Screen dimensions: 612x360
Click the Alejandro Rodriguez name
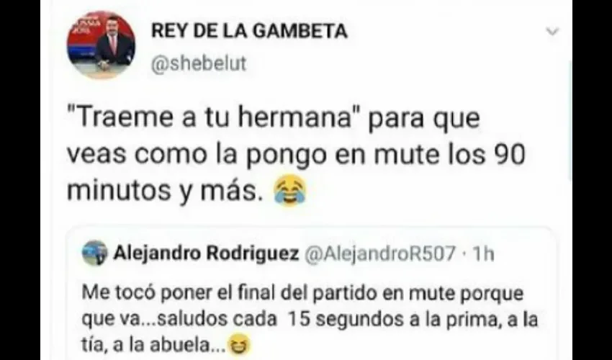click(206, 253)
